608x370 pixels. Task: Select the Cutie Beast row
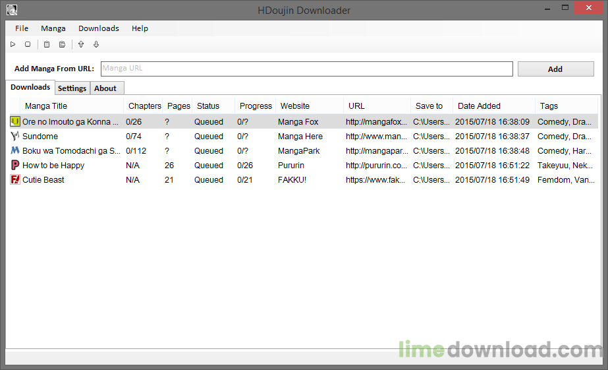coord(304,180)
